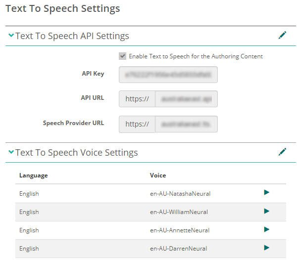The width and height of the screenshot is (297, 260).
Task: Click the https:// prefix beside API URL
Action: point(137,99)
